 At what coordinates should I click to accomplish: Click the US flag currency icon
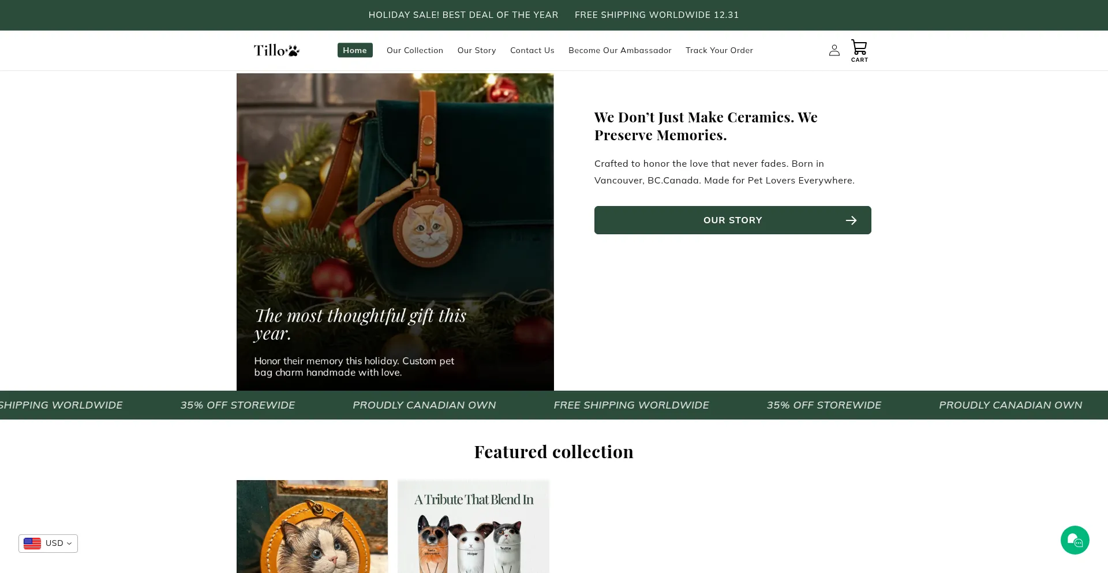[32, 544]
